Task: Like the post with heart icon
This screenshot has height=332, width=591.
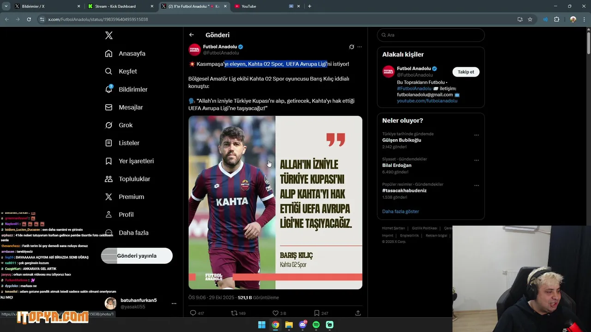Action: pyautogui.click(x=279, y=313)
